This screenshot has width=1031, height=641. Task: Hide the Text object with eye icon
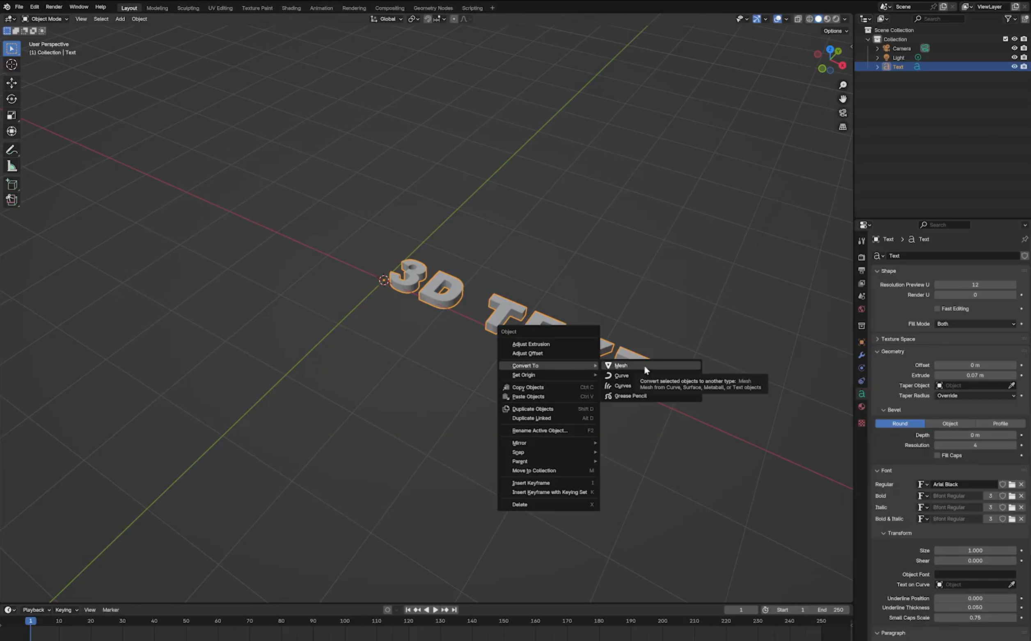[1015, 66]
